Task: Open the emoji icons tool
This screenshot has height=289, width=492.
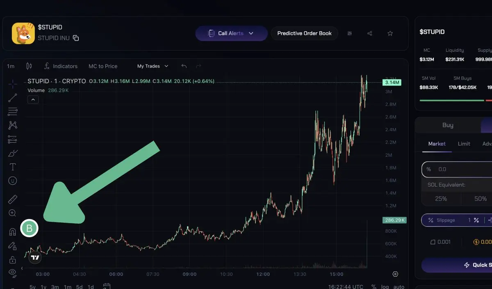Action: pyautogui.click(x=13, y=181)
